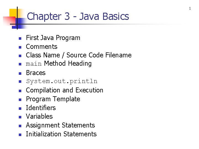Click the "System.out.println" code text
Image resolution: width=199 pixels, height=149 pixels.
[x=62, y=81]
